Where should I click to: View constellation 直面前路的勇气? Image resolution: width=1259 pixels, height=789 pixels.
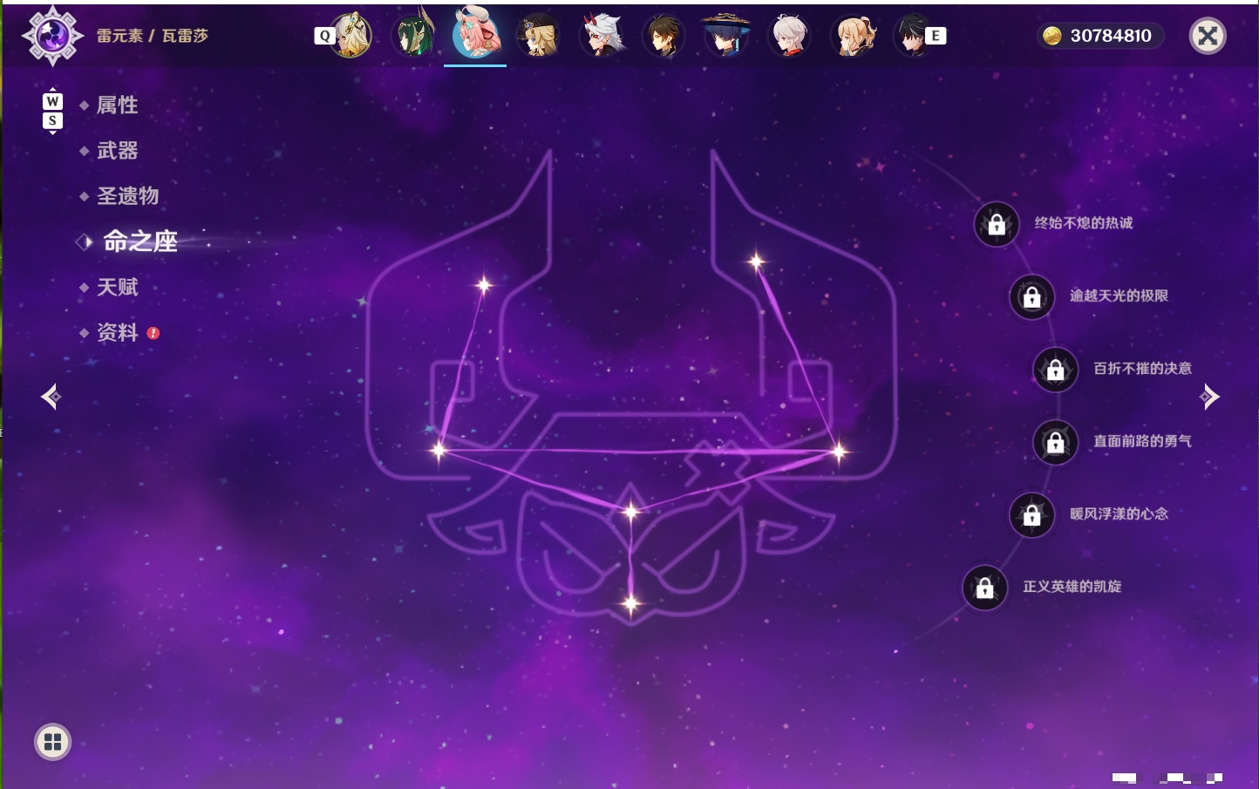pos(1142,441)
